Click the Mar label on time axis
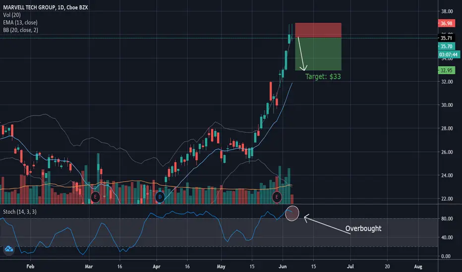This screenshot has width=462, height=272. point(89,267)
